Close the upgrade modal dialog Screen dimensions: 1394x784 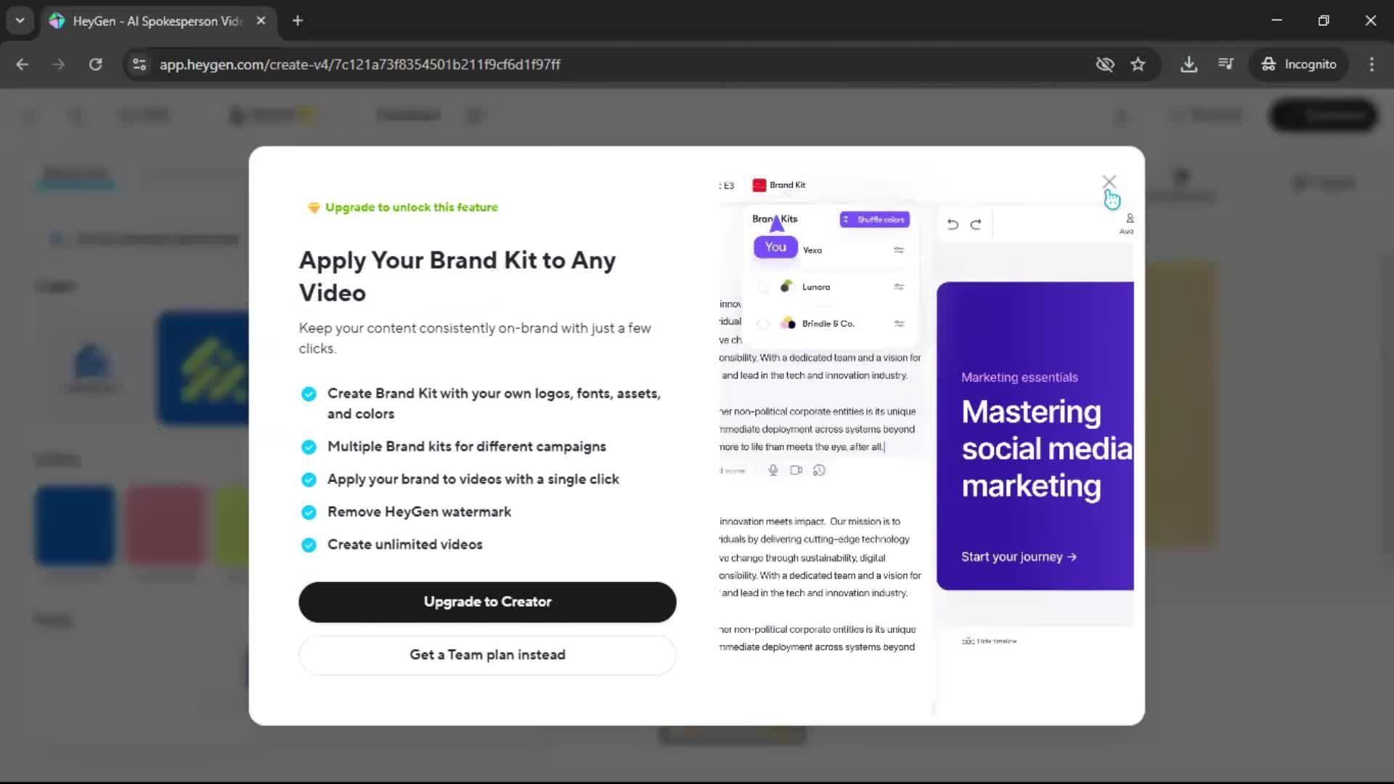pos(1109,181)
